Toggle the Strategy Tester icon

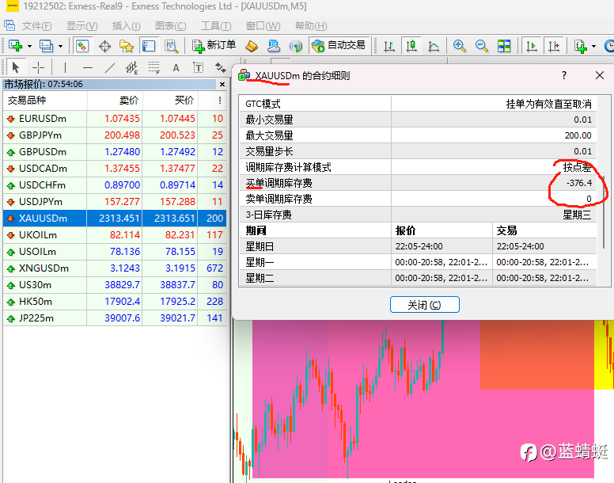(171, 46)
